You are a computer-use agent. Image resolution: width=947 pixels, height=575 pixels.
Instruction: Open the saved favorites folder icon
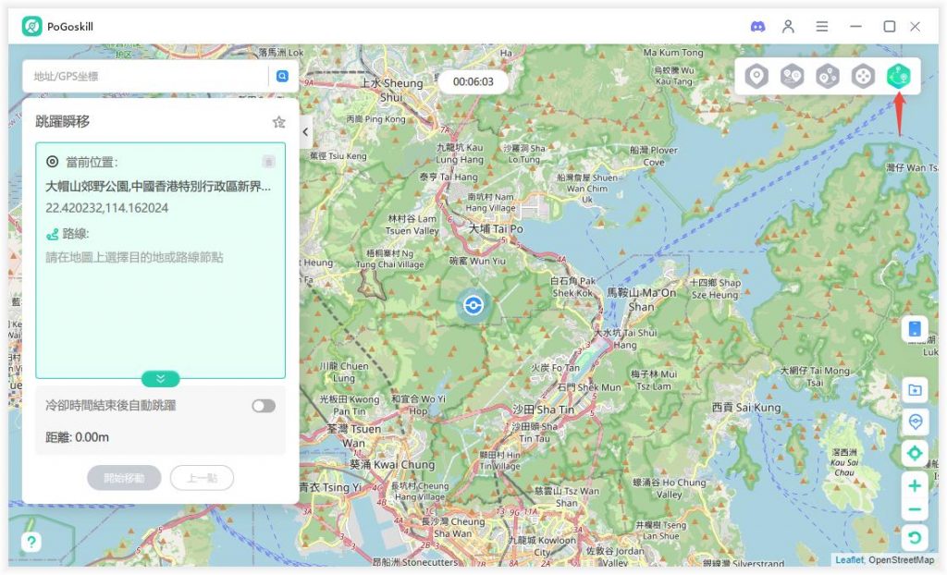tap(915, 390)
